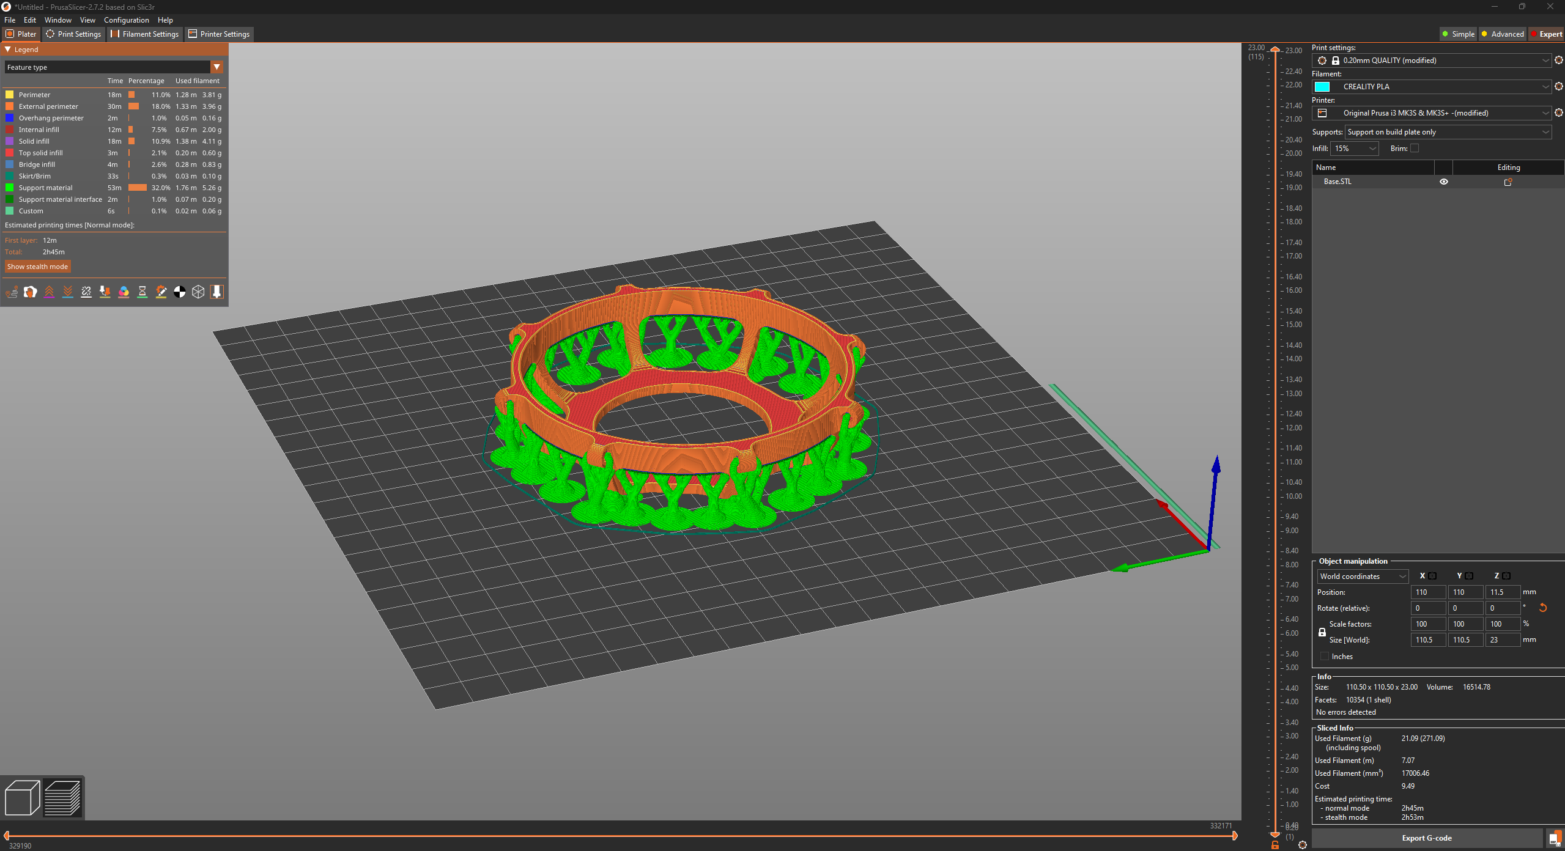Toggle Seams visibility icon
The width and height of the screenshot is (1565, 851).
point(86,292)
